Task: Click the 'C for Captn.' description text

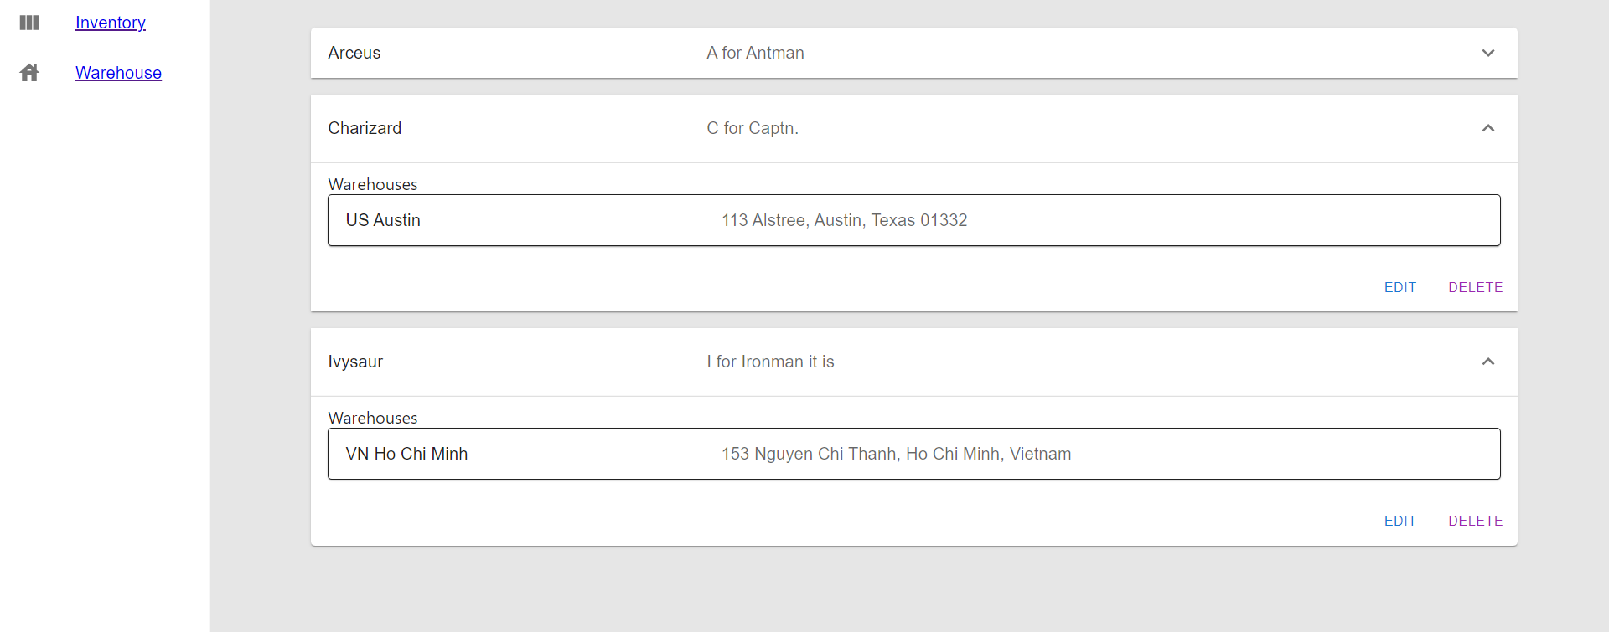Action: click(753, 128)
